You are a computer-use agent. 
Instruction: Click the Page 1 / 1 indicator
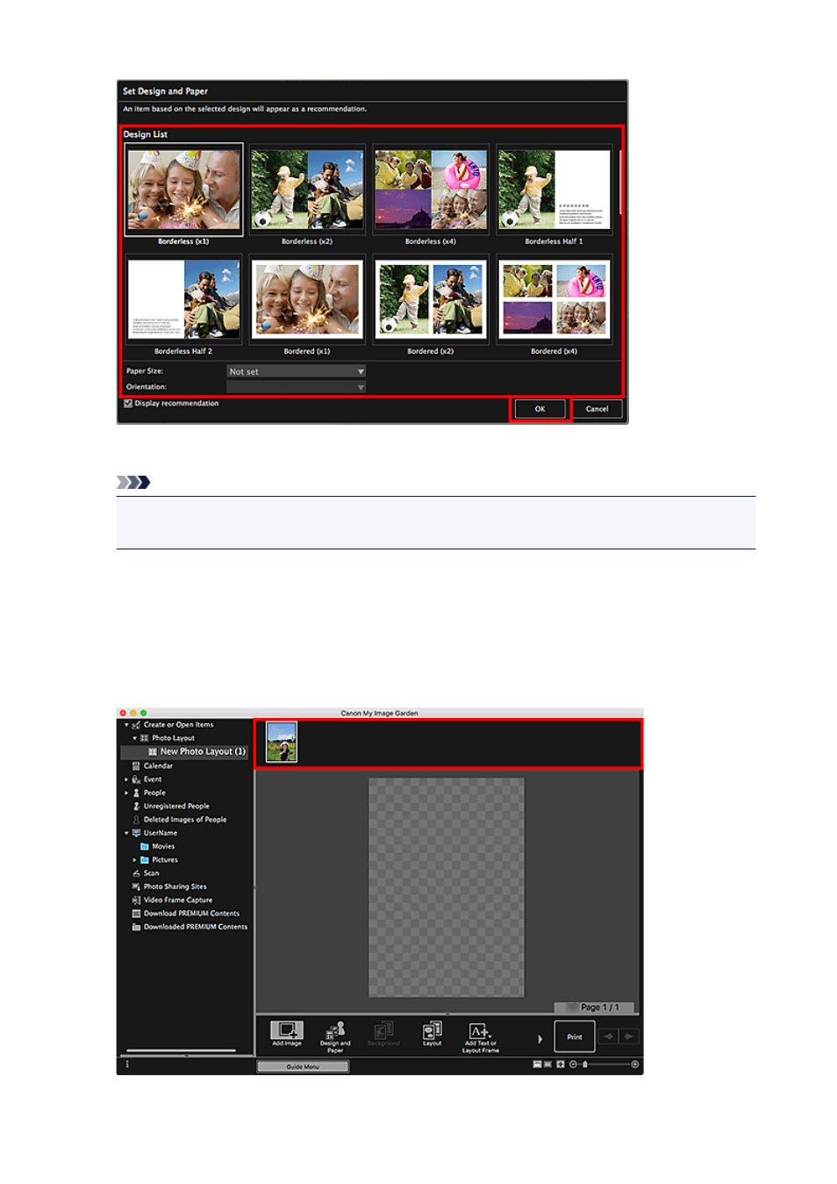point(594,1008)
